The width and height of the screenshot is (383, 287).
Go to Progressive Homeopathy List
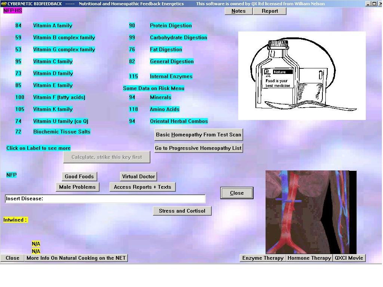(x=199, y=148)
